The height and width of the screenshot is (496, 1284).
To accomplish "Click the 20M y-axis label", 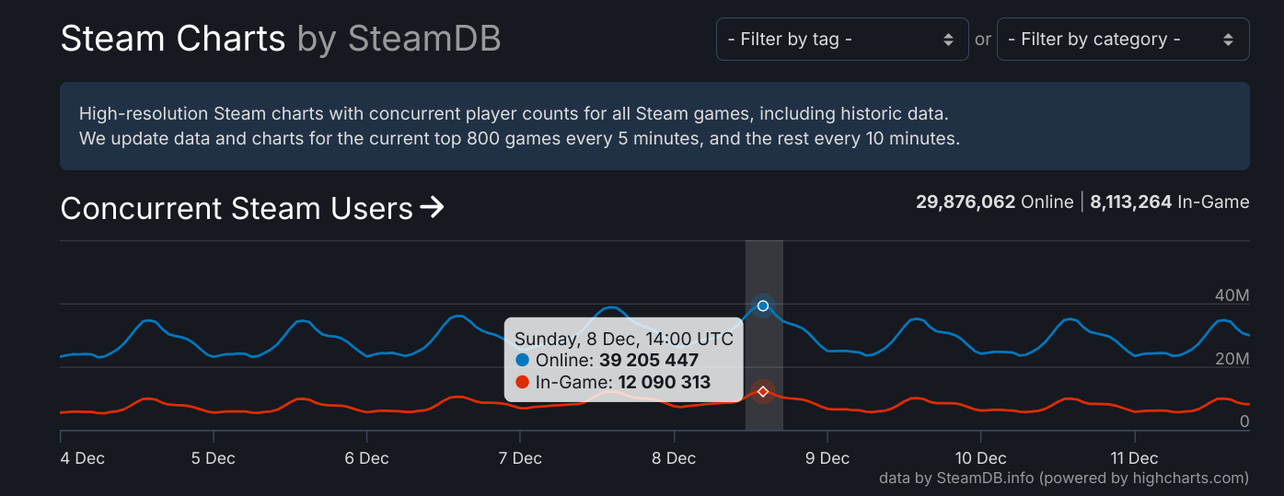I will (x=1232, y=359).
